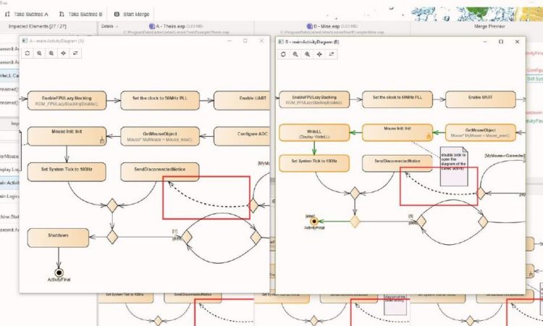Click the second zoom magnifier in window B toolbar
The image size is (543, 326).
(x=307, y=54)
